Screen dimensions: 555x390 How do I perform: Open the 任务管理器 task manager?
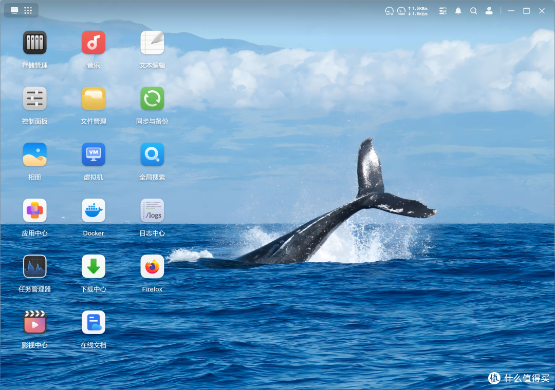click(x=35, y=266)
